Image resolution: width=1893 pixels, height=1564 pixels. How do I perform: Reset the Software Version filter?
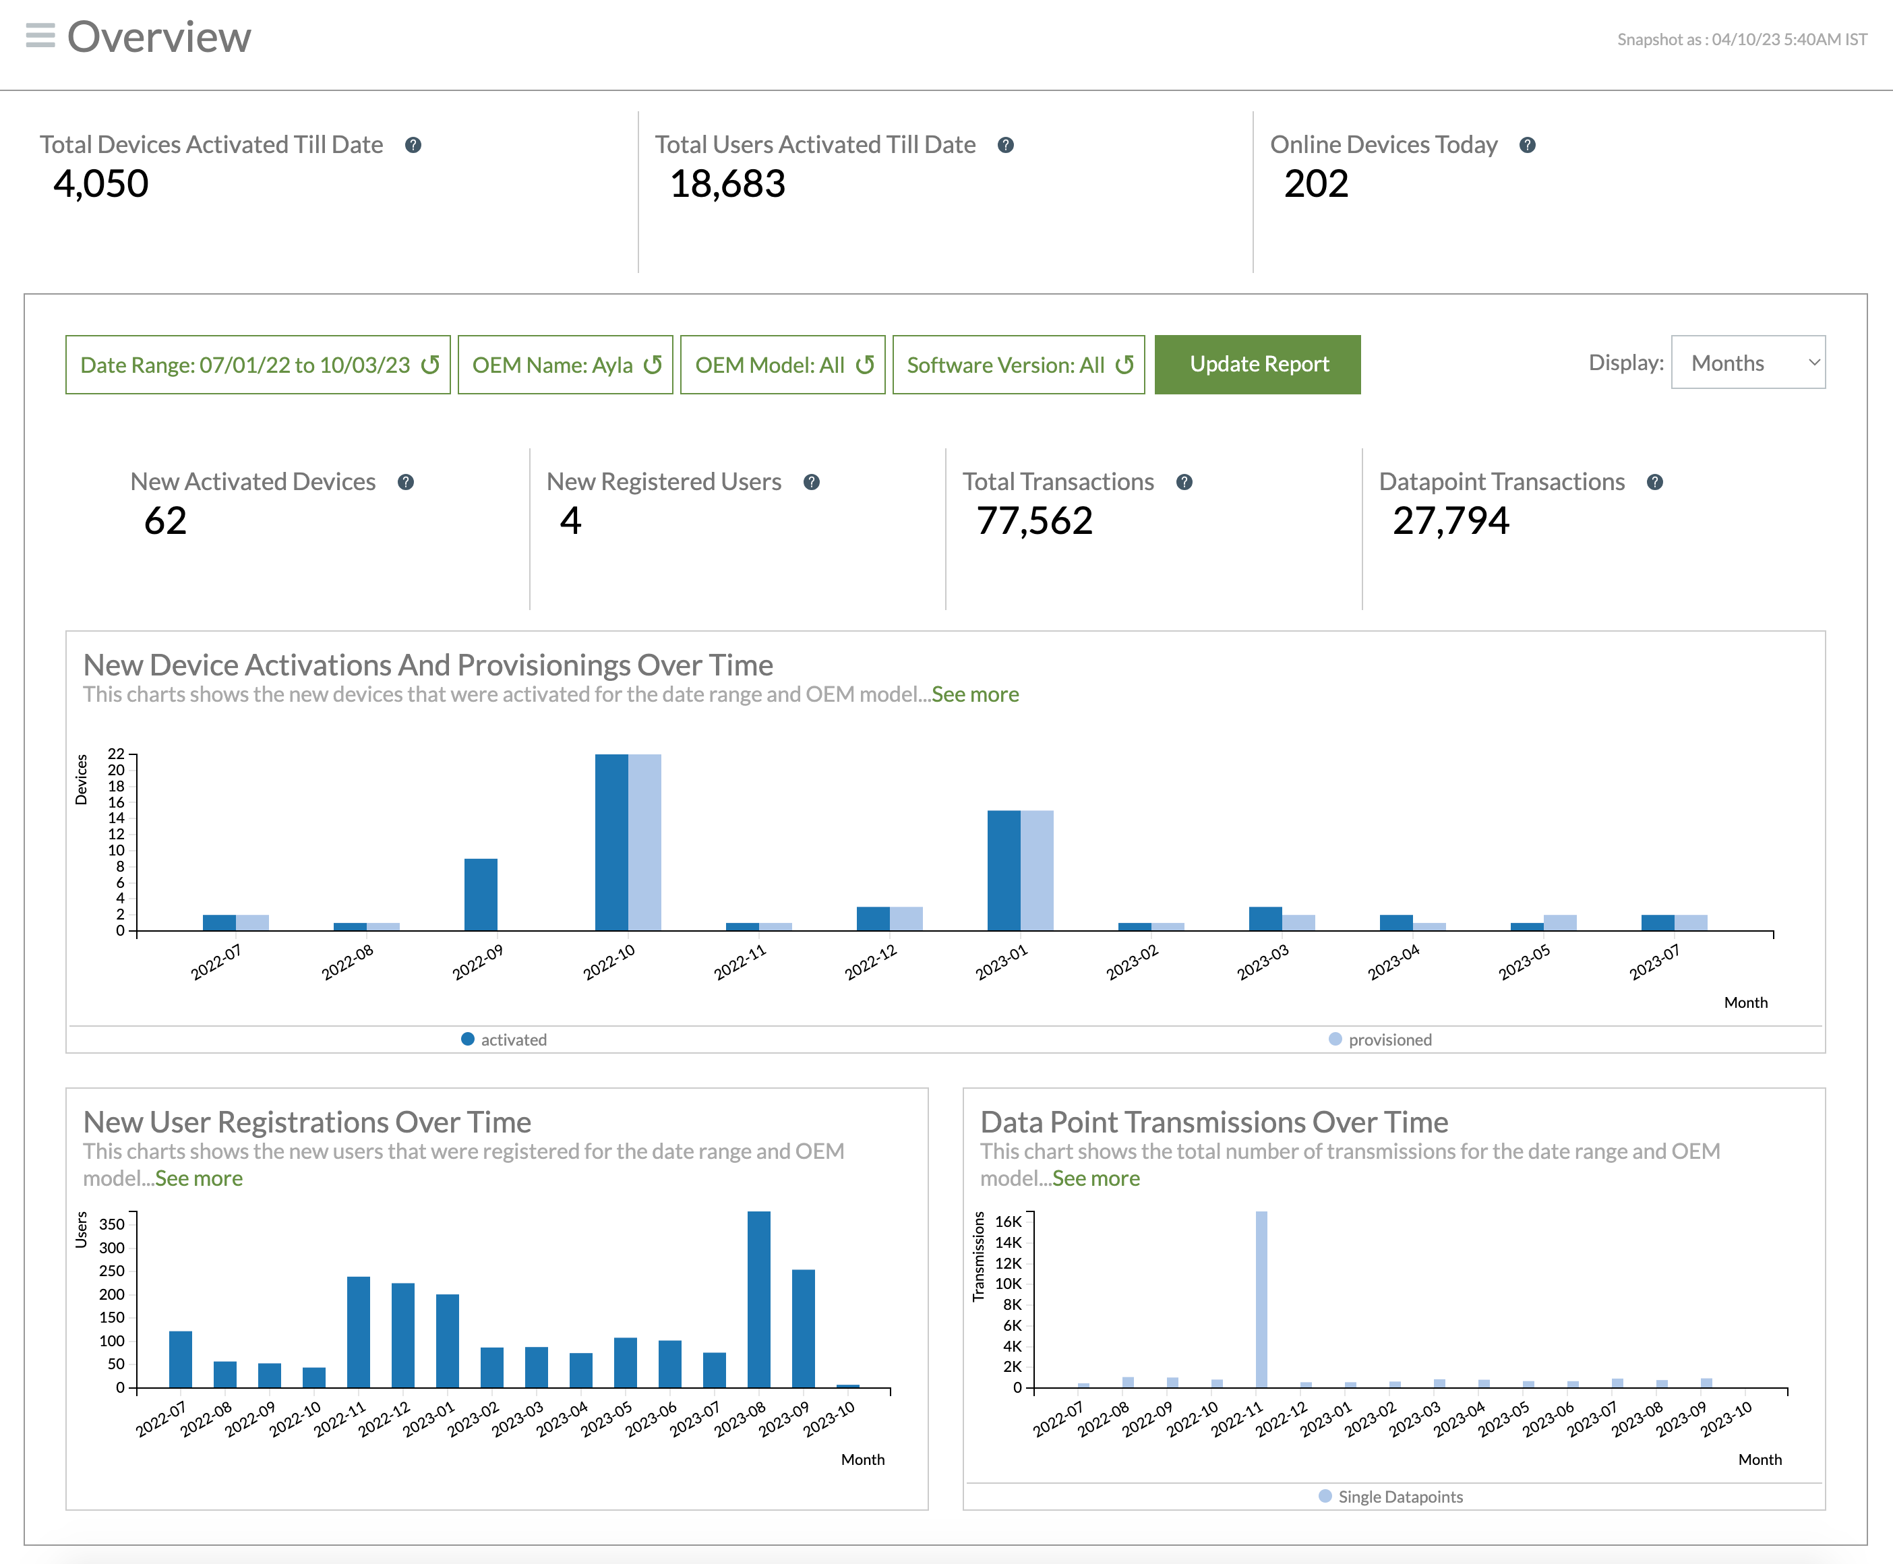coord(1124,365)
